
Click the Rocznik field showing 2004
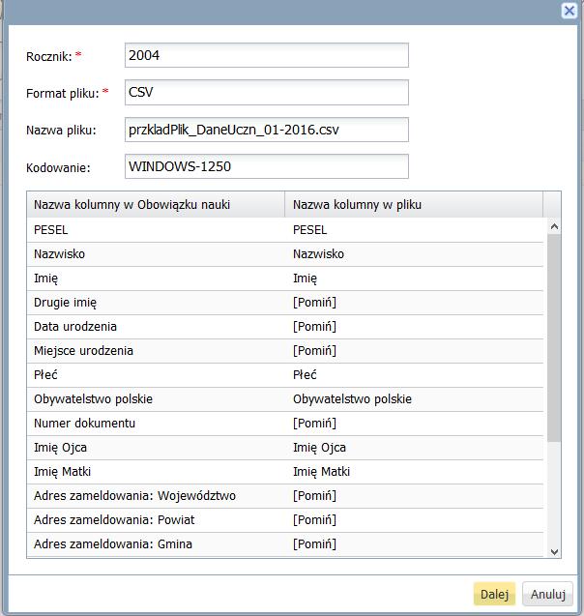[267, 55]
